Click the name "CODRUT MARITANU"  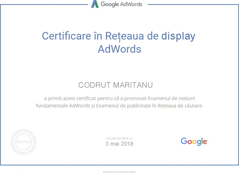(x=116, y=85)
